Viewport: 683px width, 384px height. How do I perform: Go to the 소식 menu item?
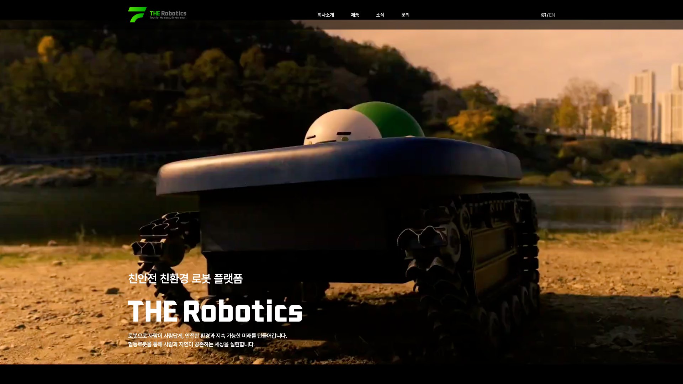380,15
